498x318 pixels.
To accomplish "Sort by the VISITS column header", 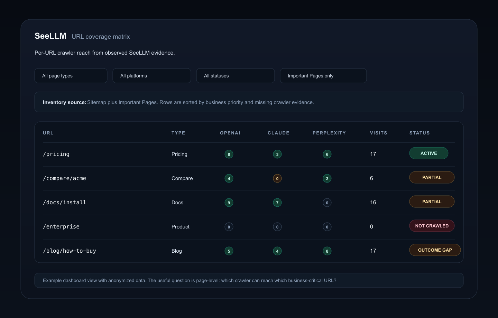I will coord(379,133).
